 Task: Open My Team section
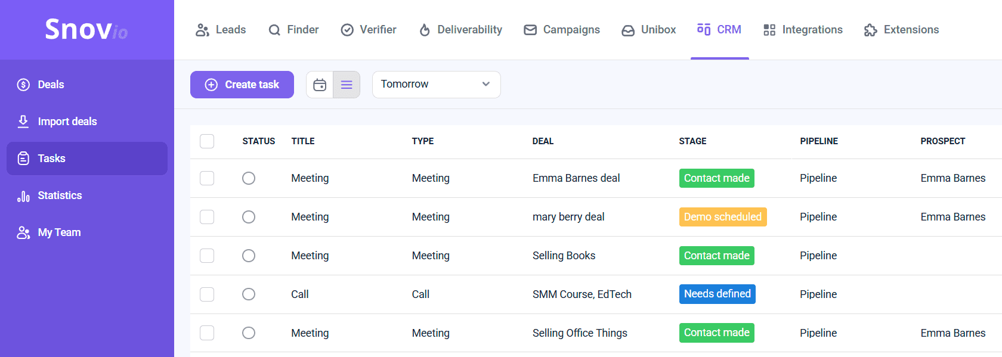(x=59, y=232)
